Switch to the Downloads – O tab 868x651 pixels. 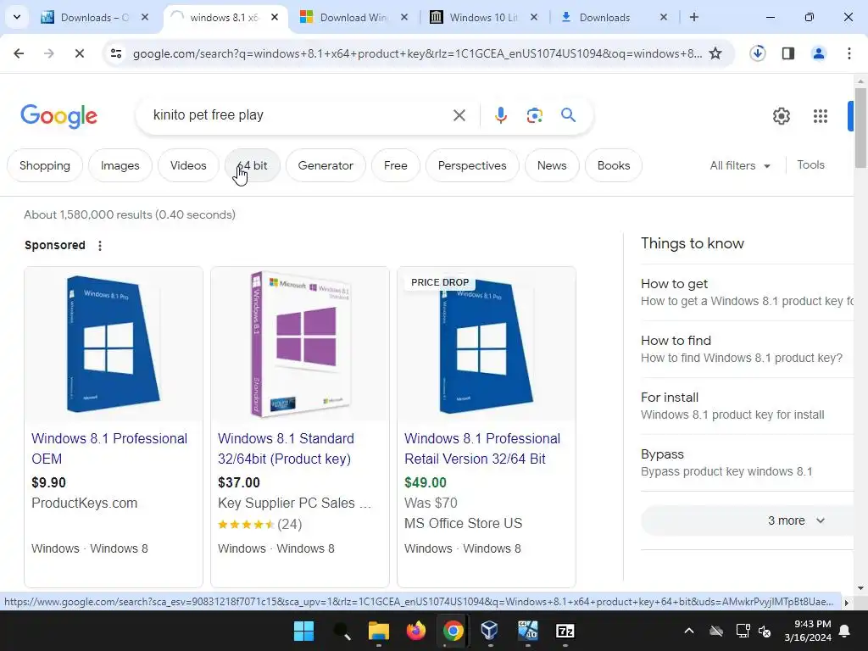coord(95,17)
